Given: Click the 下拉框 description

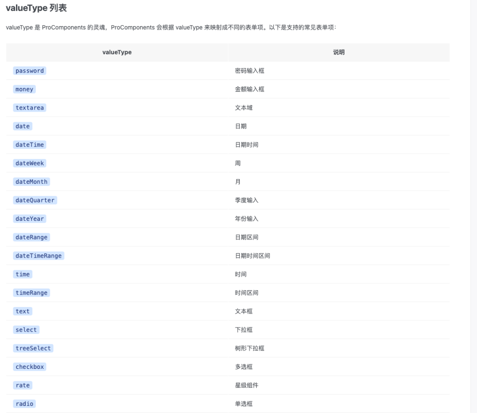Looking at the screenshot, I should click(x=244, y=330).
